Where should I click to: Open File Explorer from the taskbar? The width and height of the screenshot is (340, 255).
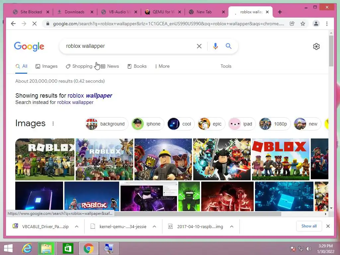pos(46,248)
